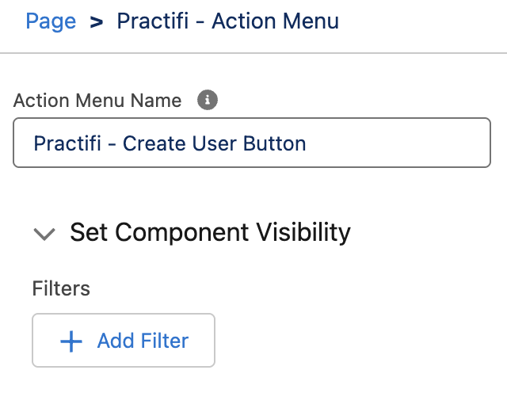507x412 pixels.
Task: Collapse the Set Component Visibility section
Action: coord(44,233)
